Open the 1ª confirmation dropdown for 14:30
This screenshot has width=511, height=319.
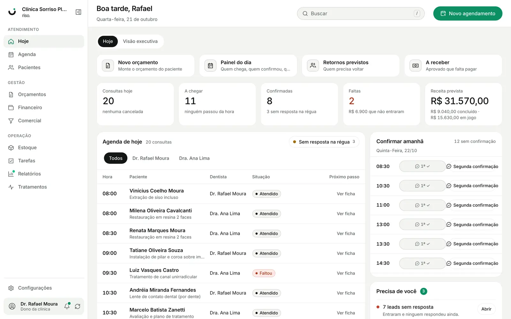tap(422, 263)
